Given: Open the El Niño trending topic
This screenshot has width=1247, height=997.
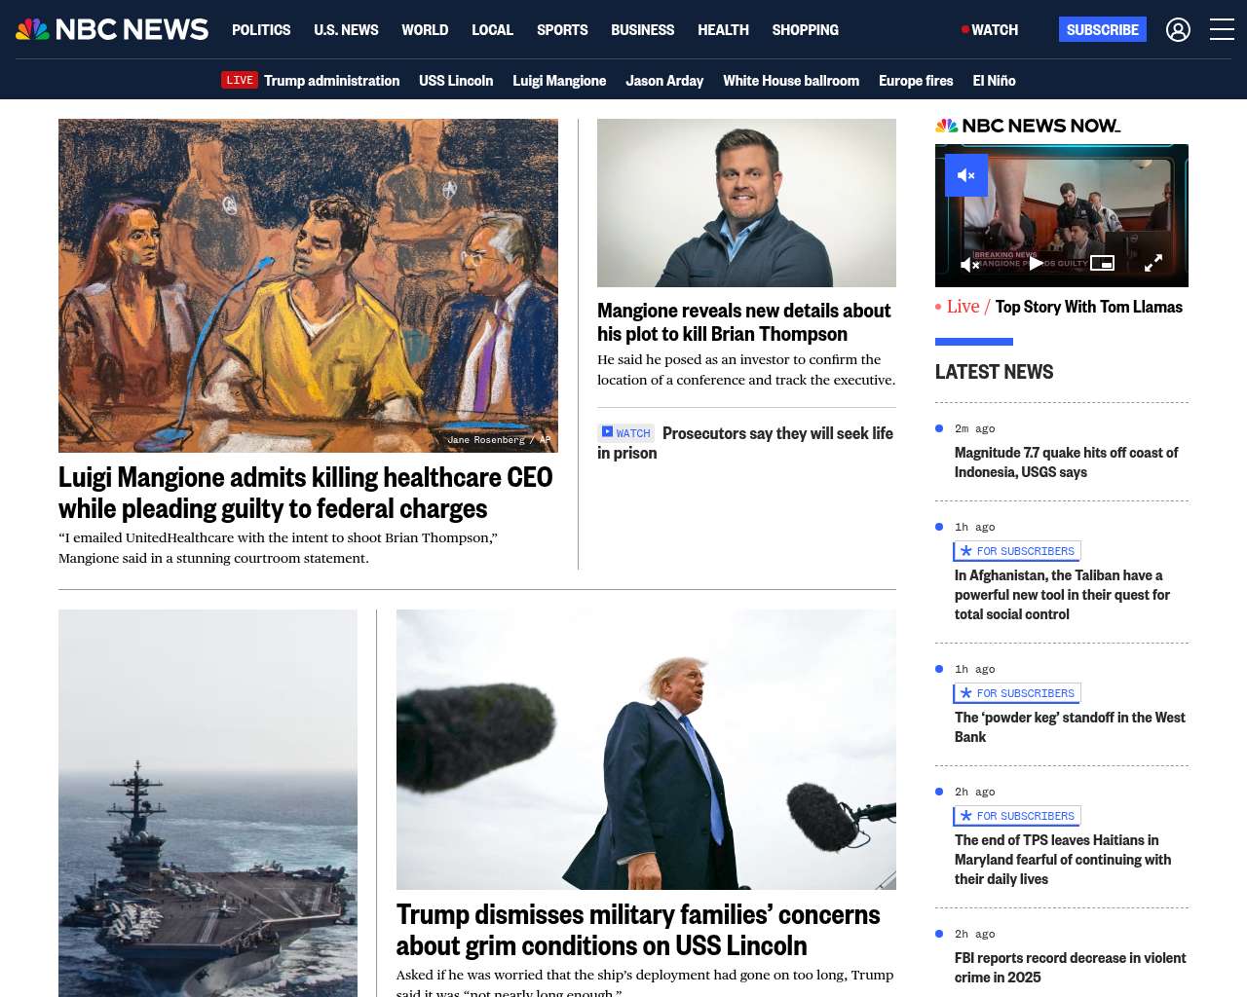Looking at the screenshot, I should click(994, 81).
